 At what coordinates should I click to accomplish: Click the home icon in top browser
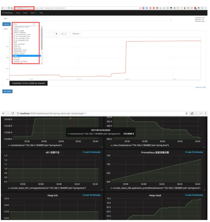(12, 8)
